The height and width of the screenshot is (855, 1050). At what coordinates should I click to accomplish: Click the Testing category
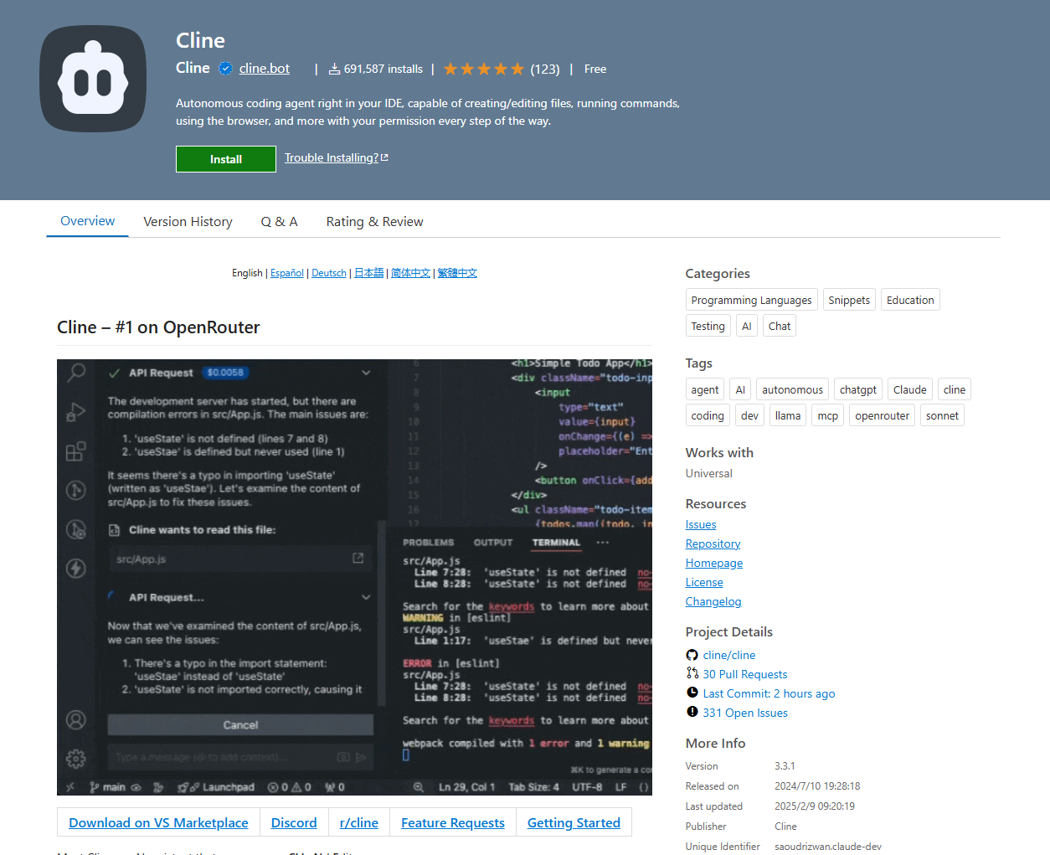click(x=708, y=326)
